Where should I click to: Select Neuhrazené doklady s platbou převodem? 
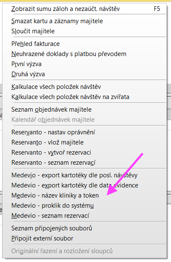pyautogui.click(x=84, y=54)
